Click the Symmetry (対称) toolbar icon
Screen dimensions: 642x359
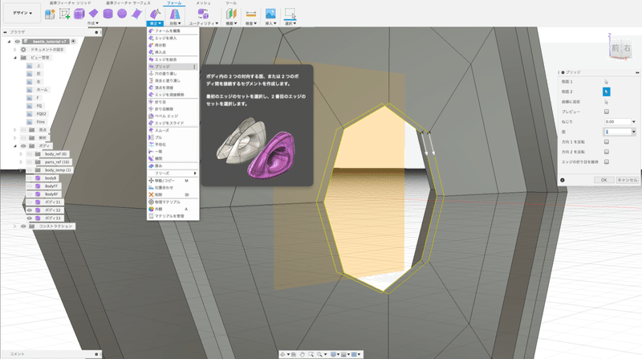(175, 14)
